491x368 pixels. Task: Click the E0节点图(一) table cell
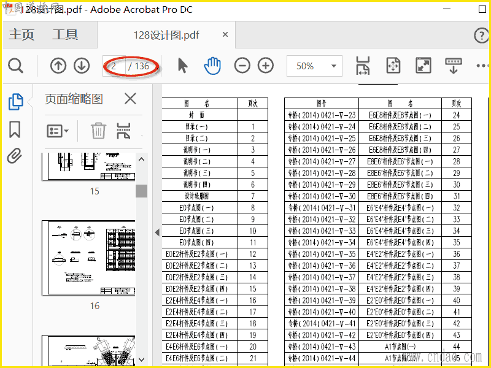click(200, 208)
